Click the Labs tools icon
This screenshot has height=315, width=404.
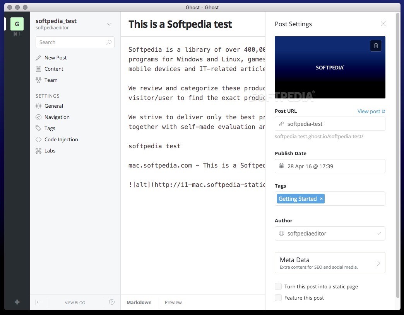38,151
